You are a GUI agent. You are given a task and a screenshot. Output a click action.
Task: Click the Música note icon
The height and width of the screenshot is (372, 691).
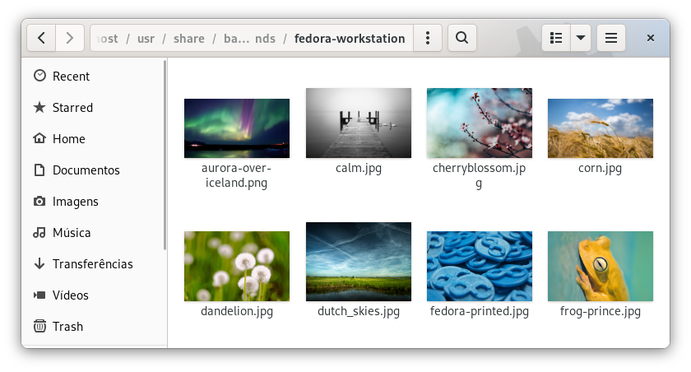(x=39, y=232)
